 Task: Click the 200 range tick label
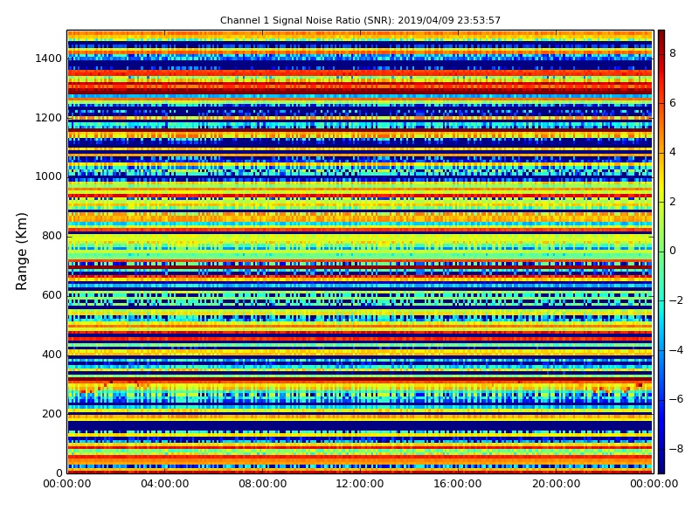(52, 413)
